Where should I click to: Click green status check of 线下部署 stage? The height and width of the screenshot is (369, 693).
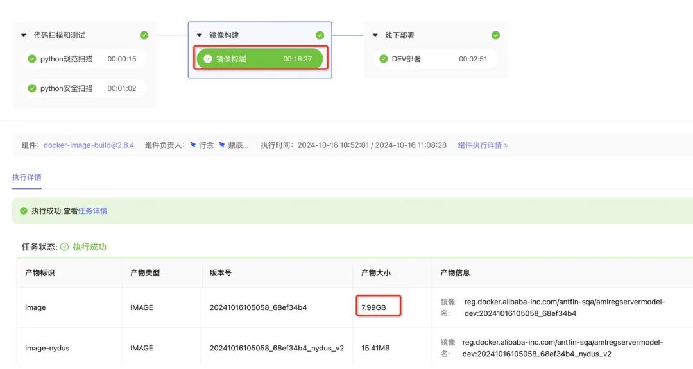point(495,35)
